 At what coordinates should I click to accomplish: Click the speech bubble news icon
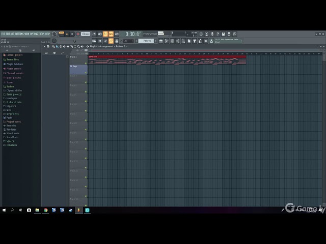234,34
